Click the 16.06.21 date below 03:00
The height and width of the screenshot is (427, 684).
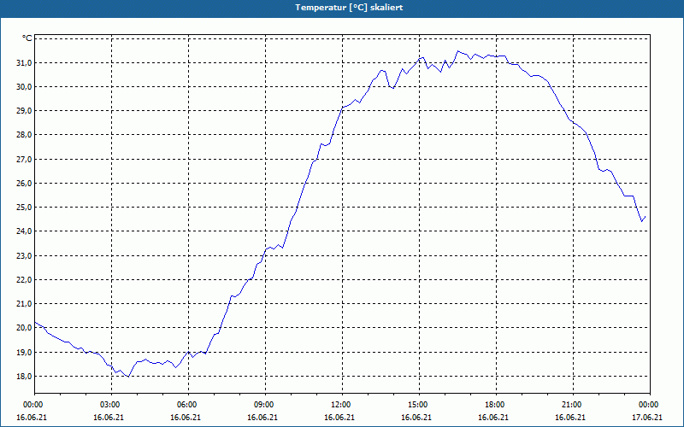[109, 418]
